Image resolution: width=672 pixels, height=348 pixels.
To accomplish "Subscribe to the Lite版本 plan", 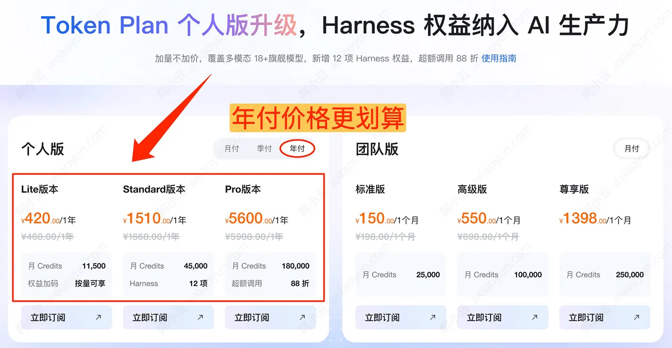I will (67, 317).
